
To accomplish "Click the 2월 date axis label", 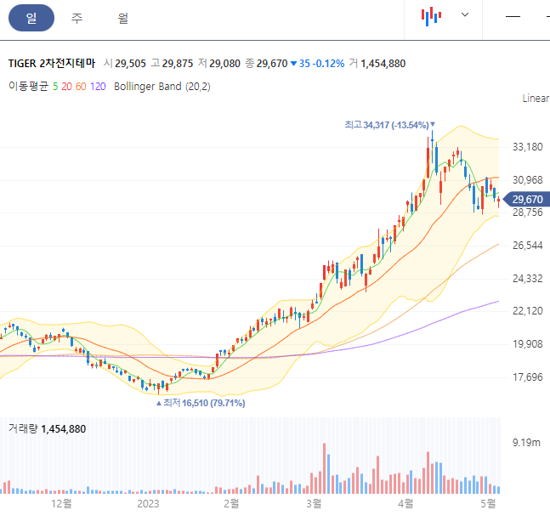I will (231, 504).
